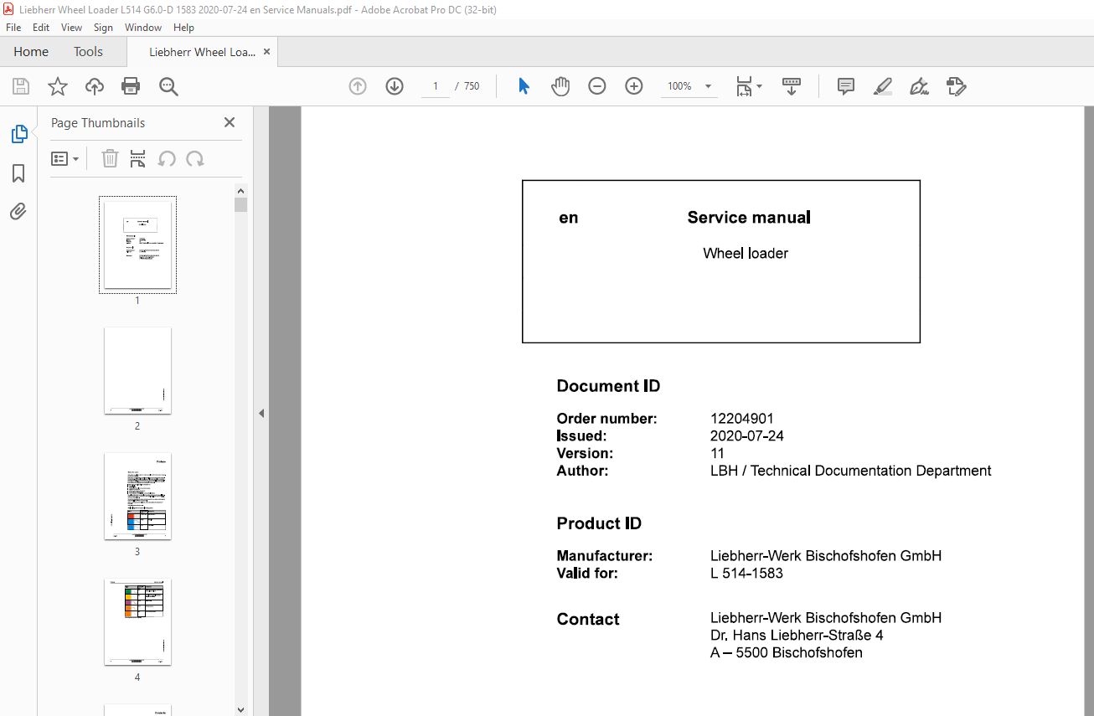Click the Wheel loader subtitle text

746,253
